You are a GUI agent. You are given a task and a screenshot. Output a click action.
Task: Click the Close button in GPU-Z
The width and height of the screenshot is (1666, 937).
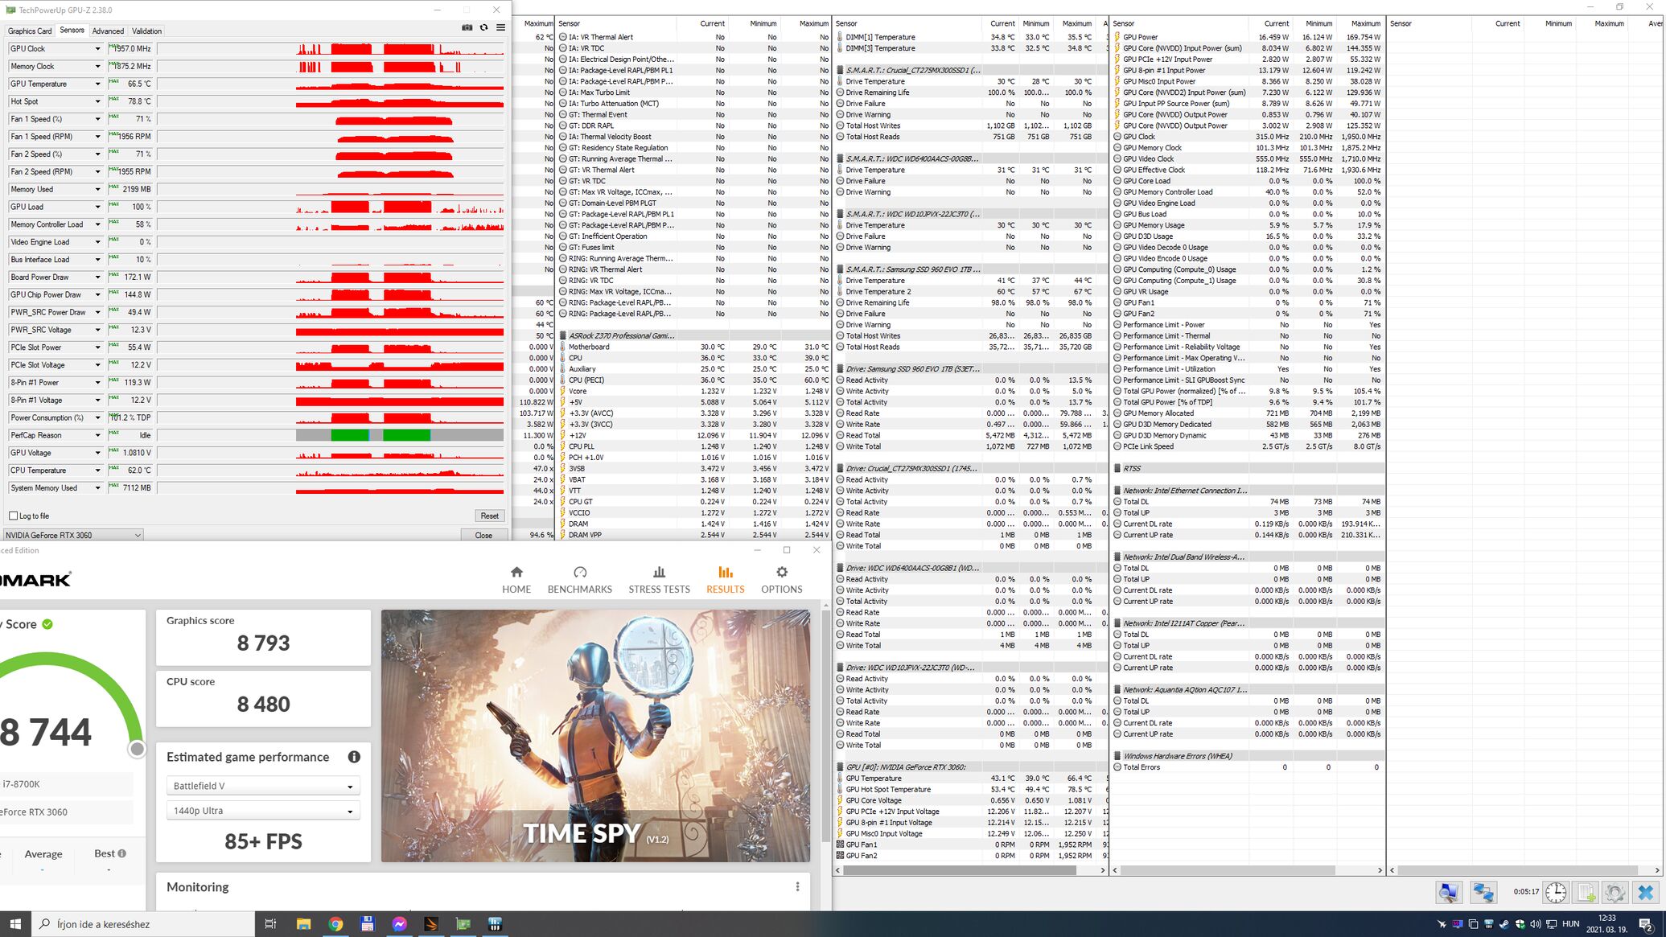[x=483, y=535]
